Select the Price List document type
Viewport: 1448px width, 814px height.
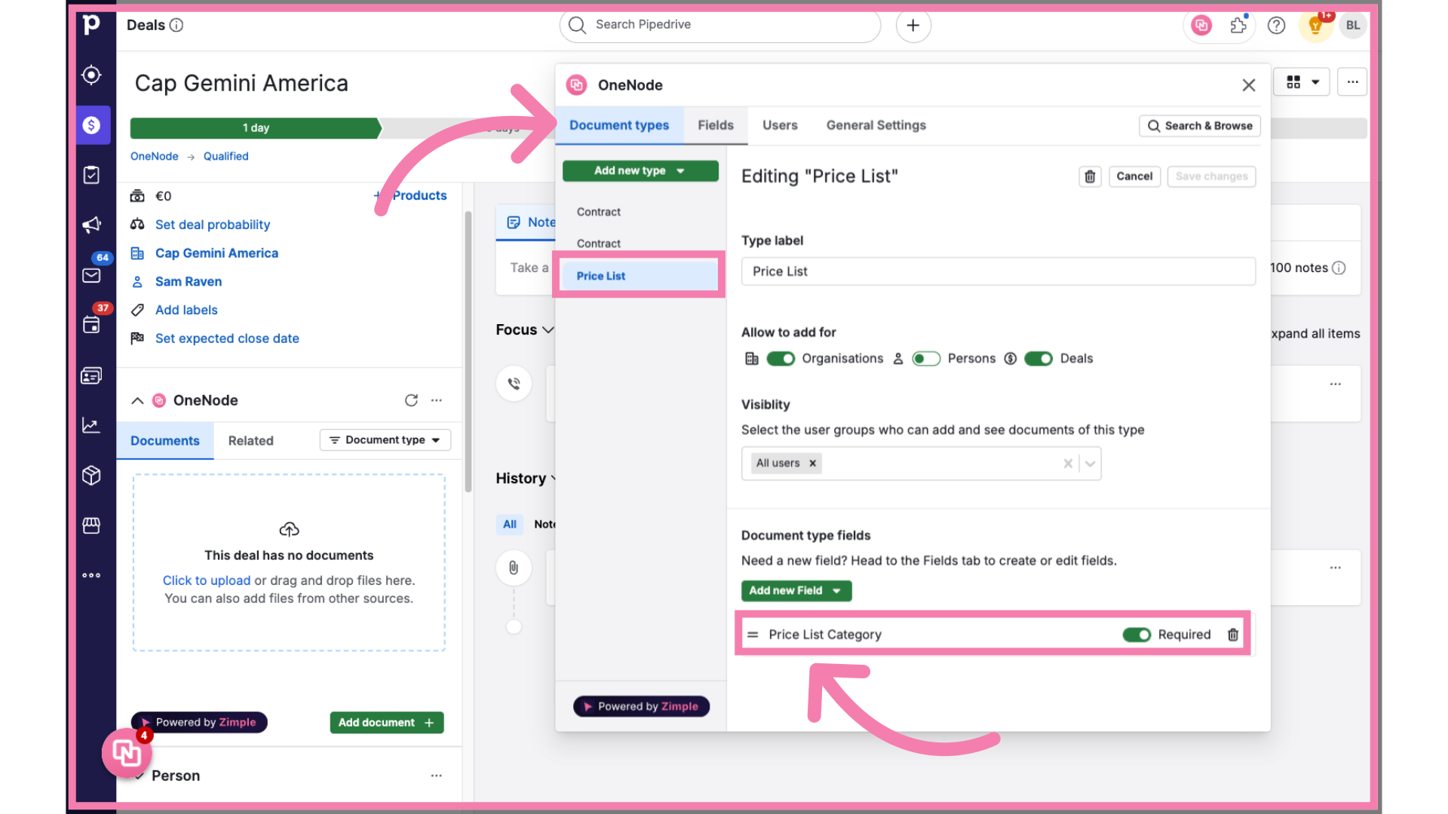click(x=639, y=276)
